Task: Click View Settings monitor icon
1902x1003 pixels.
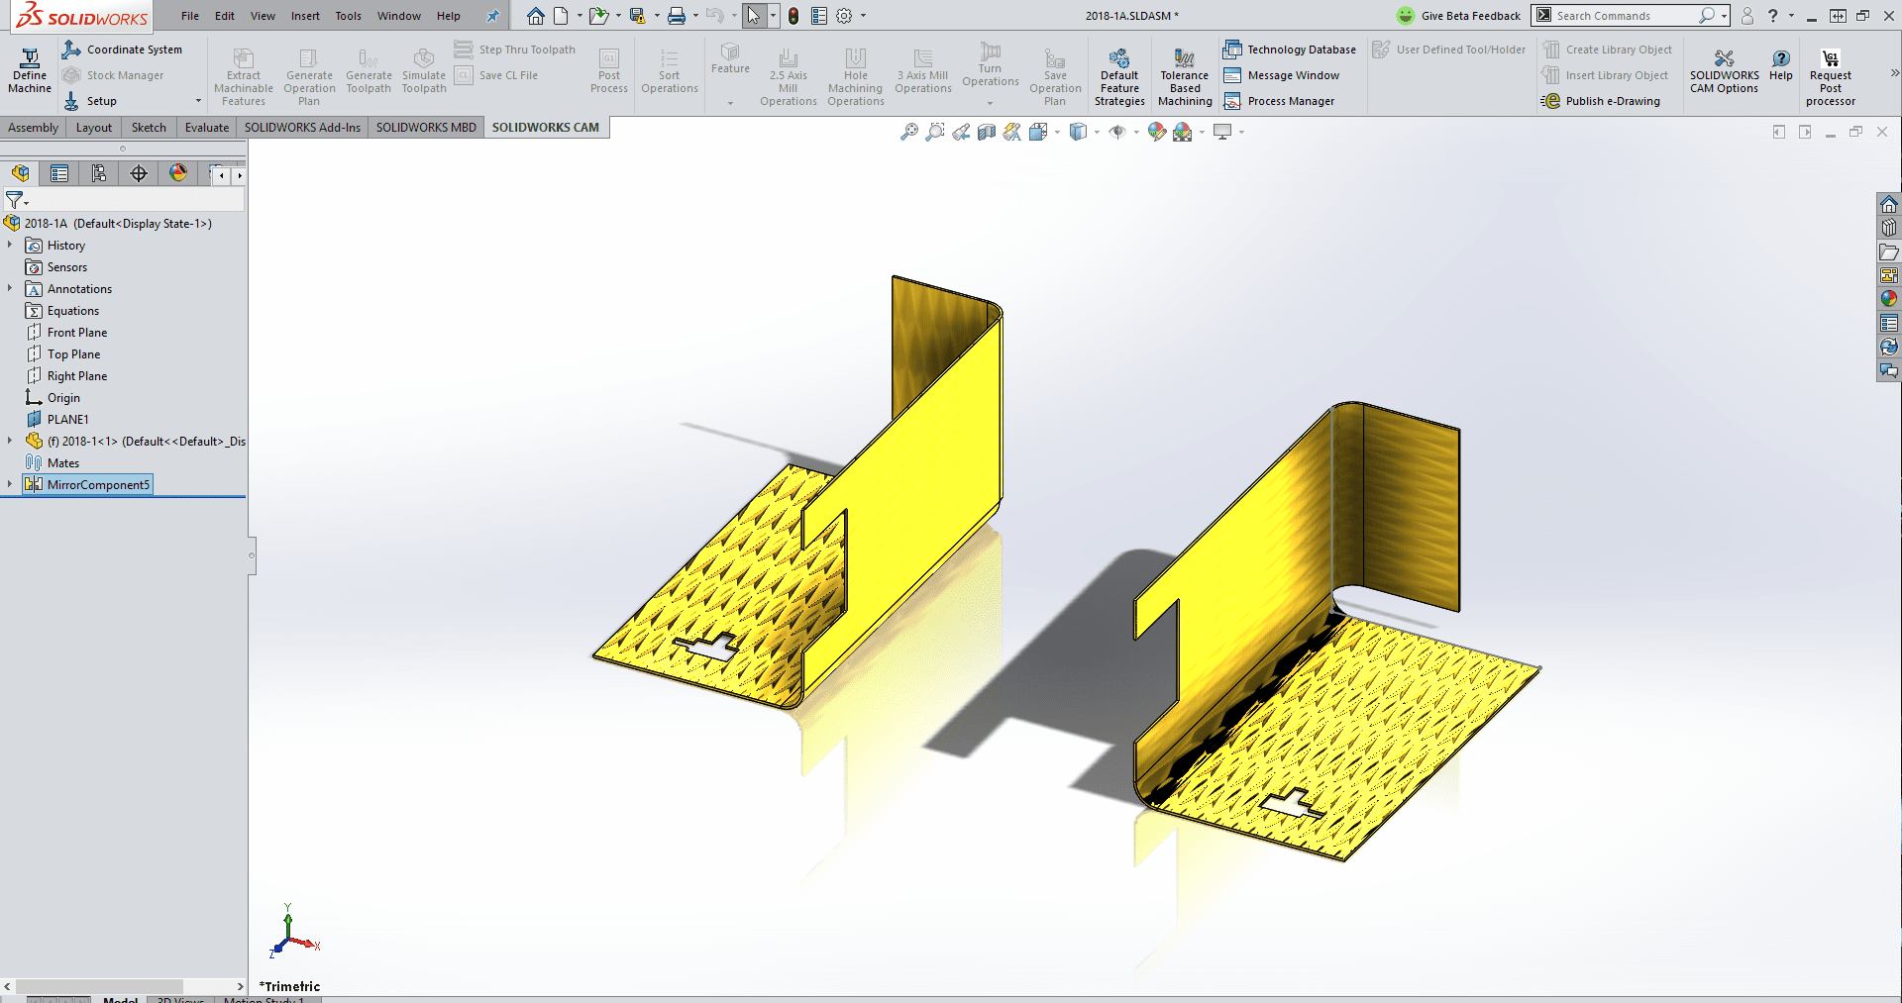Action: coord(1223,132)
